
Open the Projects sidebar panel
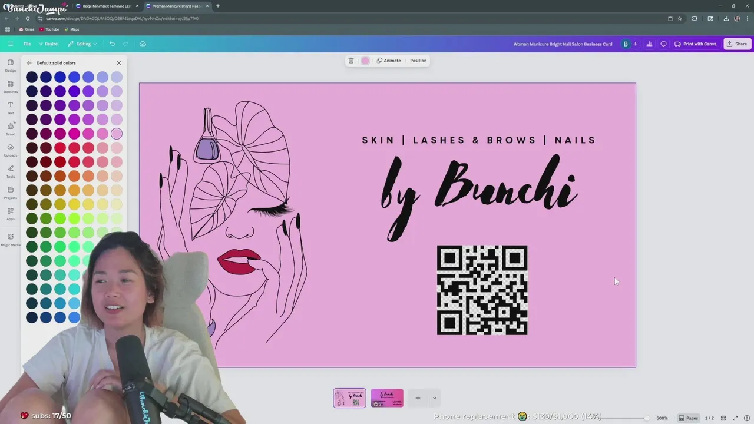tap(11, 193)
